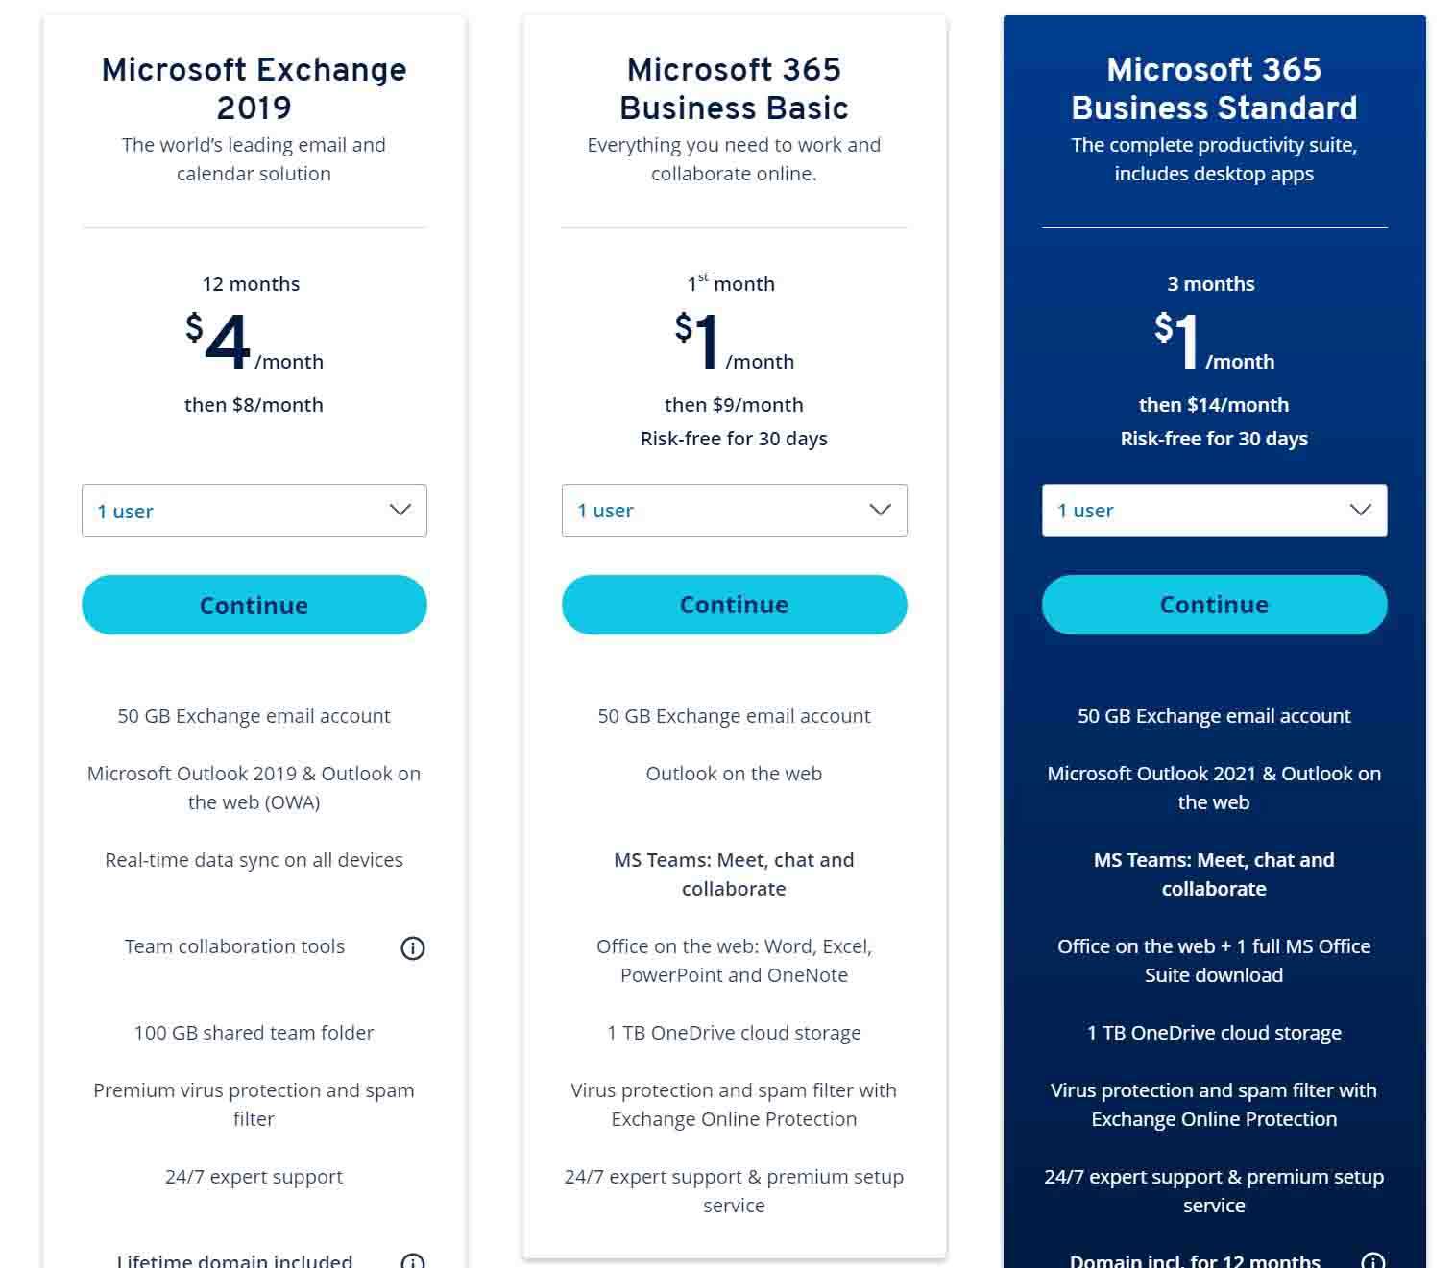Image resolution: width=1454 pixels, height=1268 pixels.
Task: Click the chevron arrow in Business Basic dropdown
Action: click(881, 510)
